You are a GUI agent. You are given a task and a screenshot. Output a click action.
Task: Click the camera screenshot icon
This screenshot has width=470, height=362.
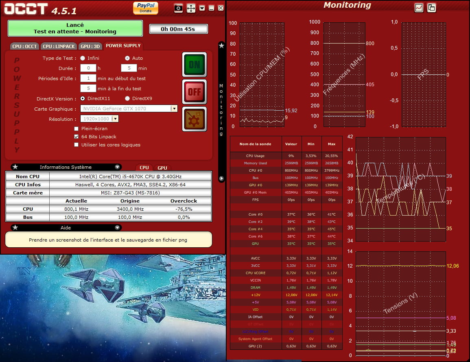178,8
